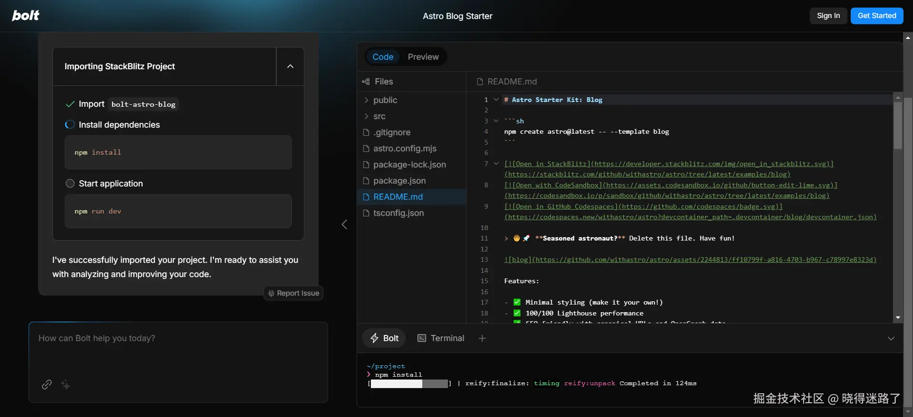Click the npm install progress bar

tap(409, 383)
